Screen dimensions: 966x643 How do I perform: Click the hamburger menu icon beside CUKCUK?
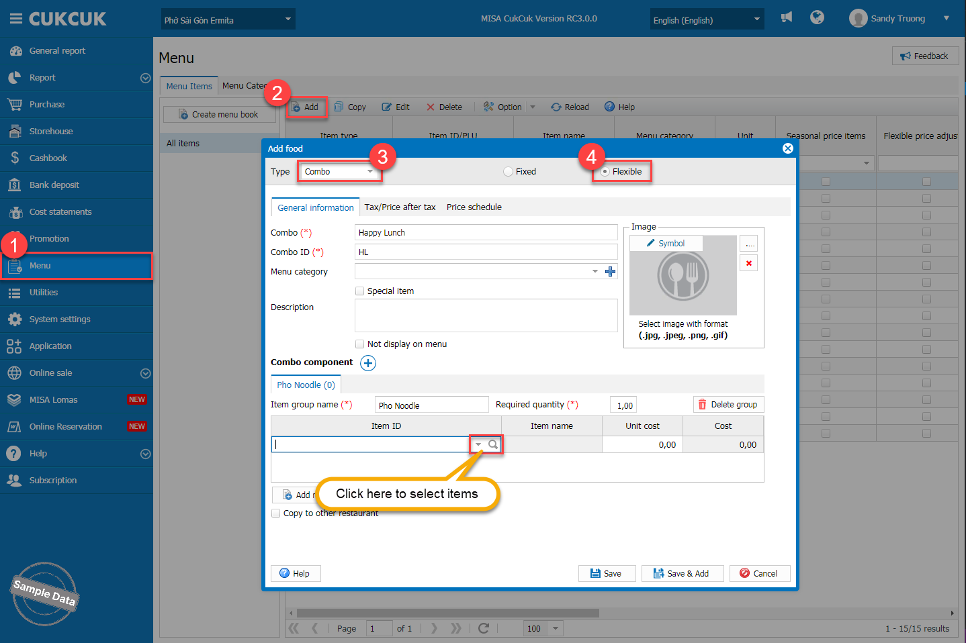(15, 19)
